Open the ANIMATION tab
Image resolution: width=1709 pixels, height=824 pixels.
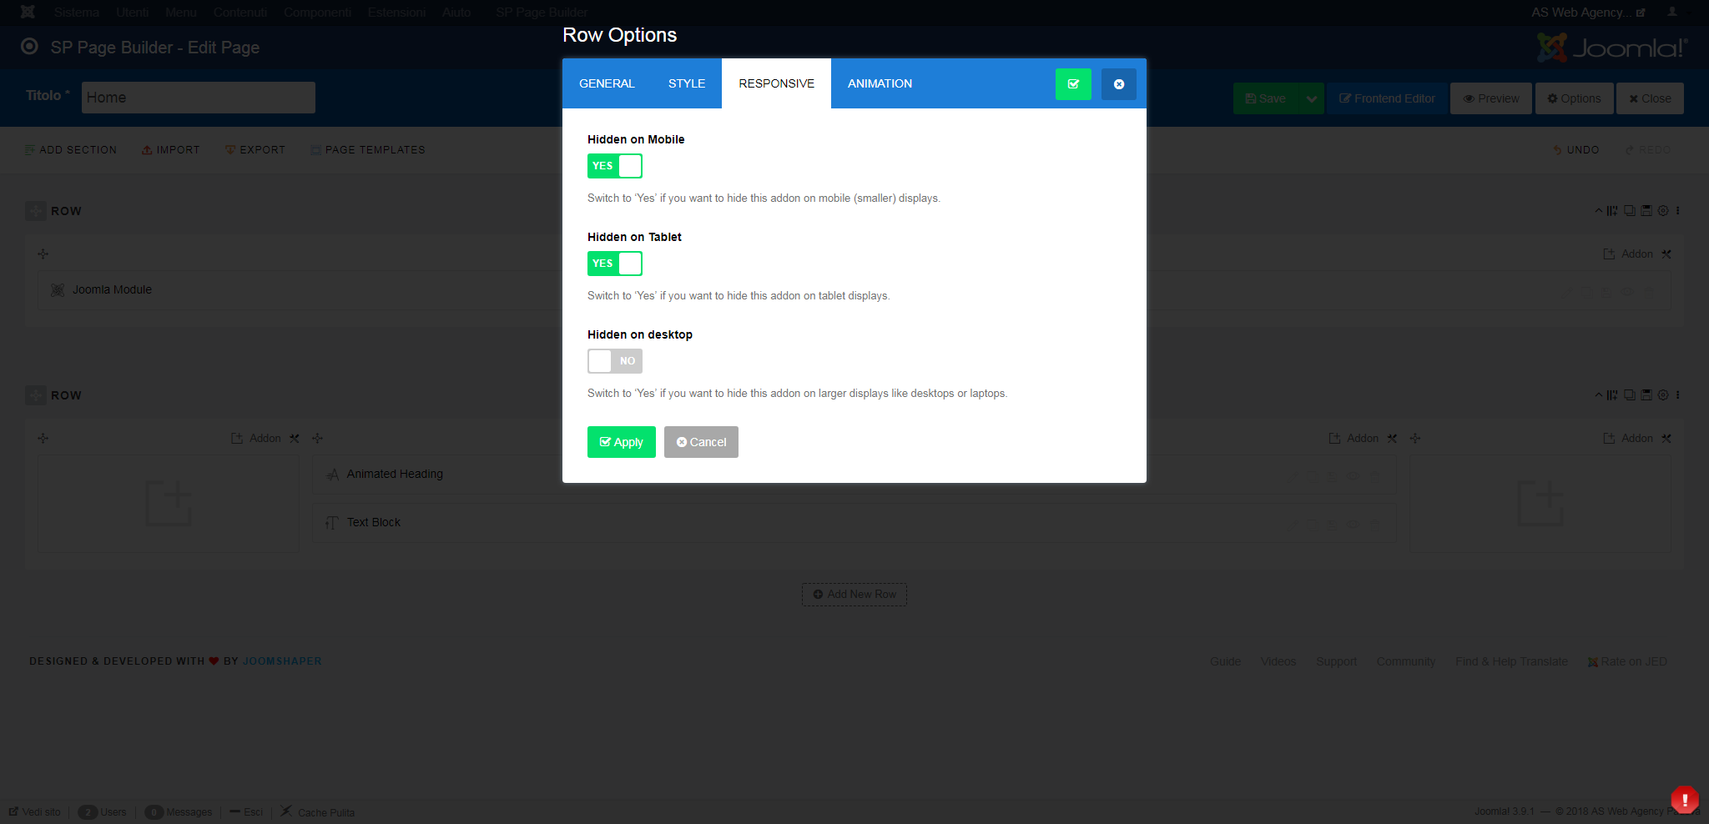tap(880, 83)
